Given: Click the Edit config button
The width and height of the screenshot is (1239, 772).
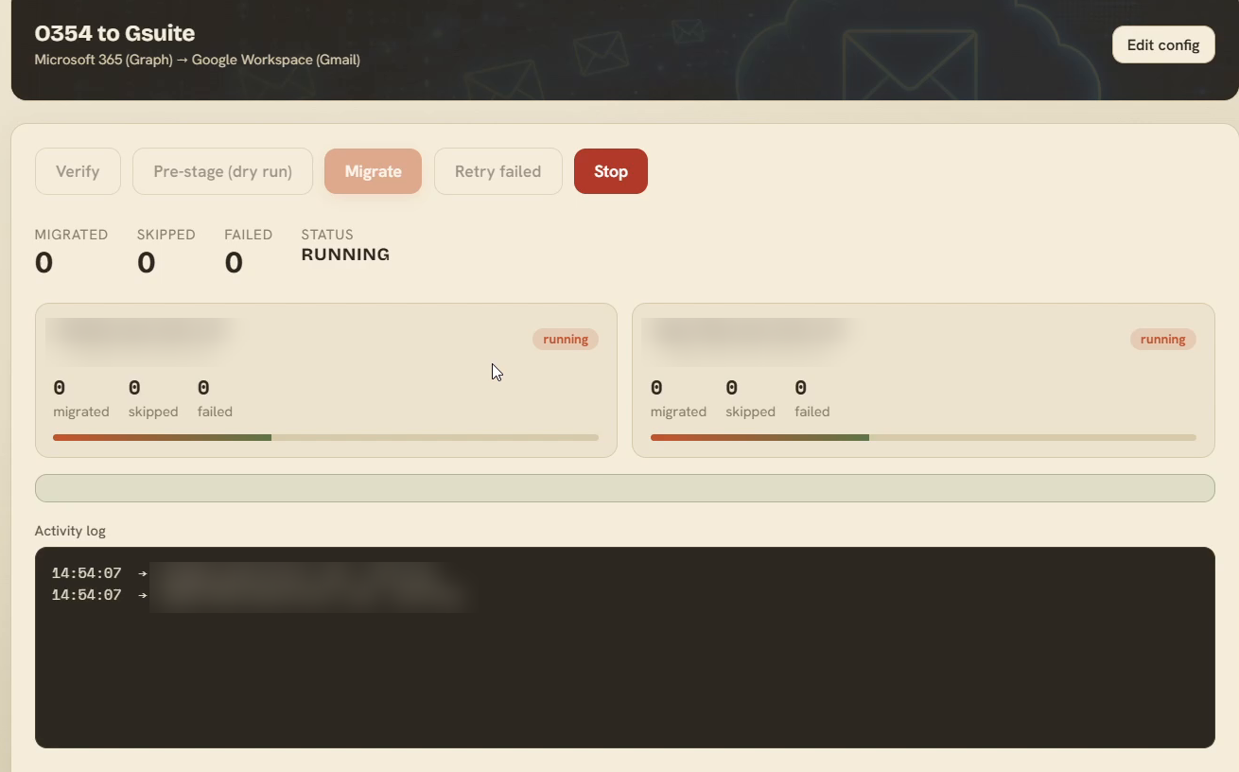Looking at the screenshot, I should [x=1163, y=44].
